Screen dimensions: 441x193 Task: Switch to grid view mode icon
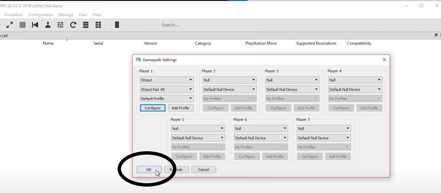pos(98,25)
